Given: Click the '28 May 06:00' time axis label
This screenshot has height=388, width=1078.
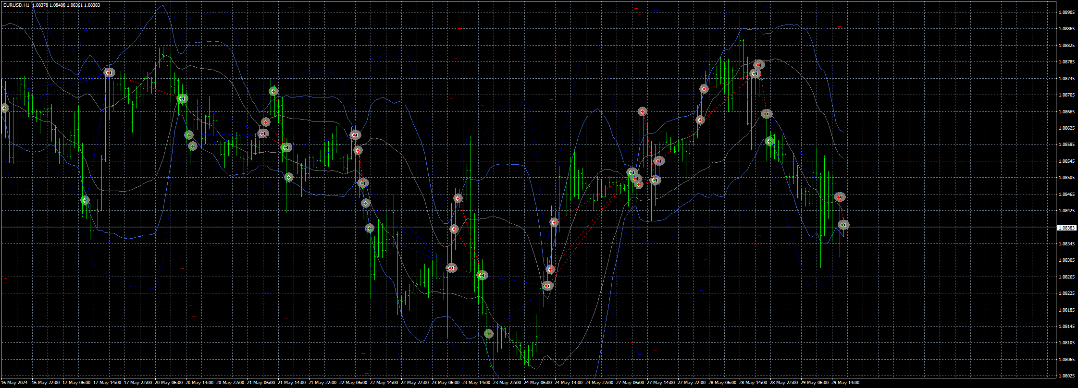Looking at the screenshot, I should pyautogui.click(x=722, y=383).
